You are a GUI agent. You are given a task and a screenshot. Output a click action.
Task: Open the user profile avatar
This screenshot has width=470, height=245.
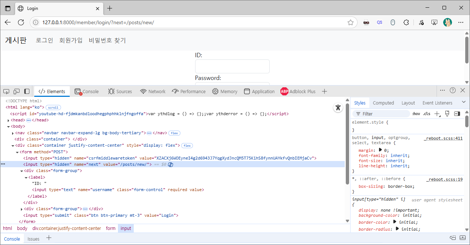[448, 22]
